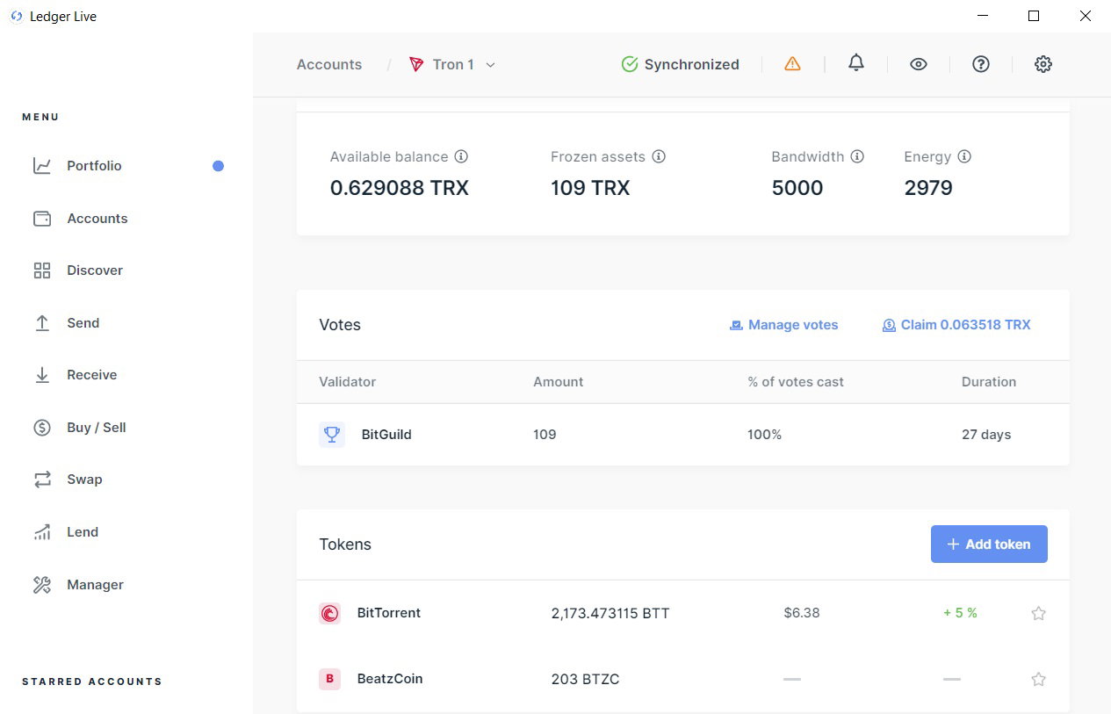Image resolution: width=1111 pixels, height=714 pixels.
Task: Click the Lend growth chart icon
Action: 42,532
